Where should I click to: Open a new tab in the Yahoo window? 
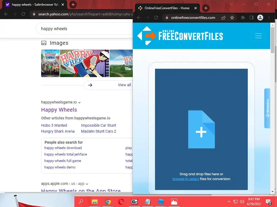[x=73, y=5]
